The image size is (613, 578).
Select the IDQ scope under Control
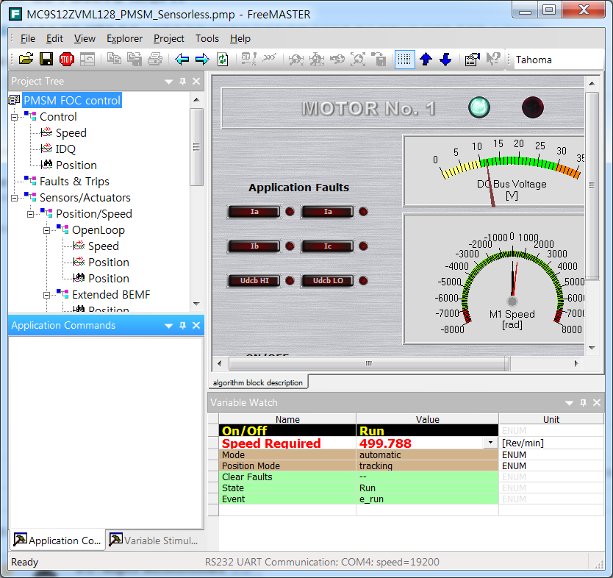(x=65, y=149)
